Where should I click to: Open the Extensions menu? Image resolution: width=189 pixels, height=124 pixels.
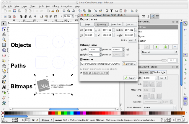pos(67,6)
